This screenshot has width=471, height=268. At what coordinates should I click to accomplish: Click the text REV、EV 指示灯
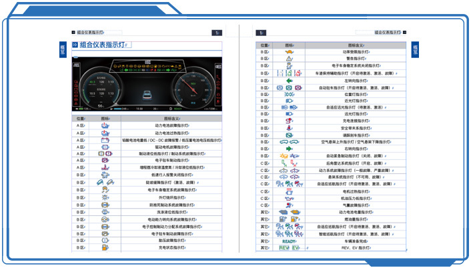[356, 248]
